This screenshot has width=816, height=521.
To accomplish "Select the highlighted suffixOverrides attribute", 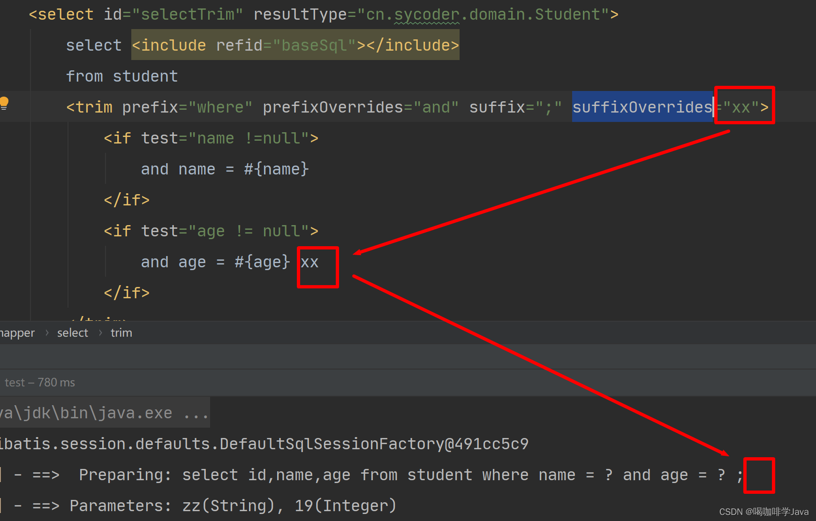I will tap(642, 107).
